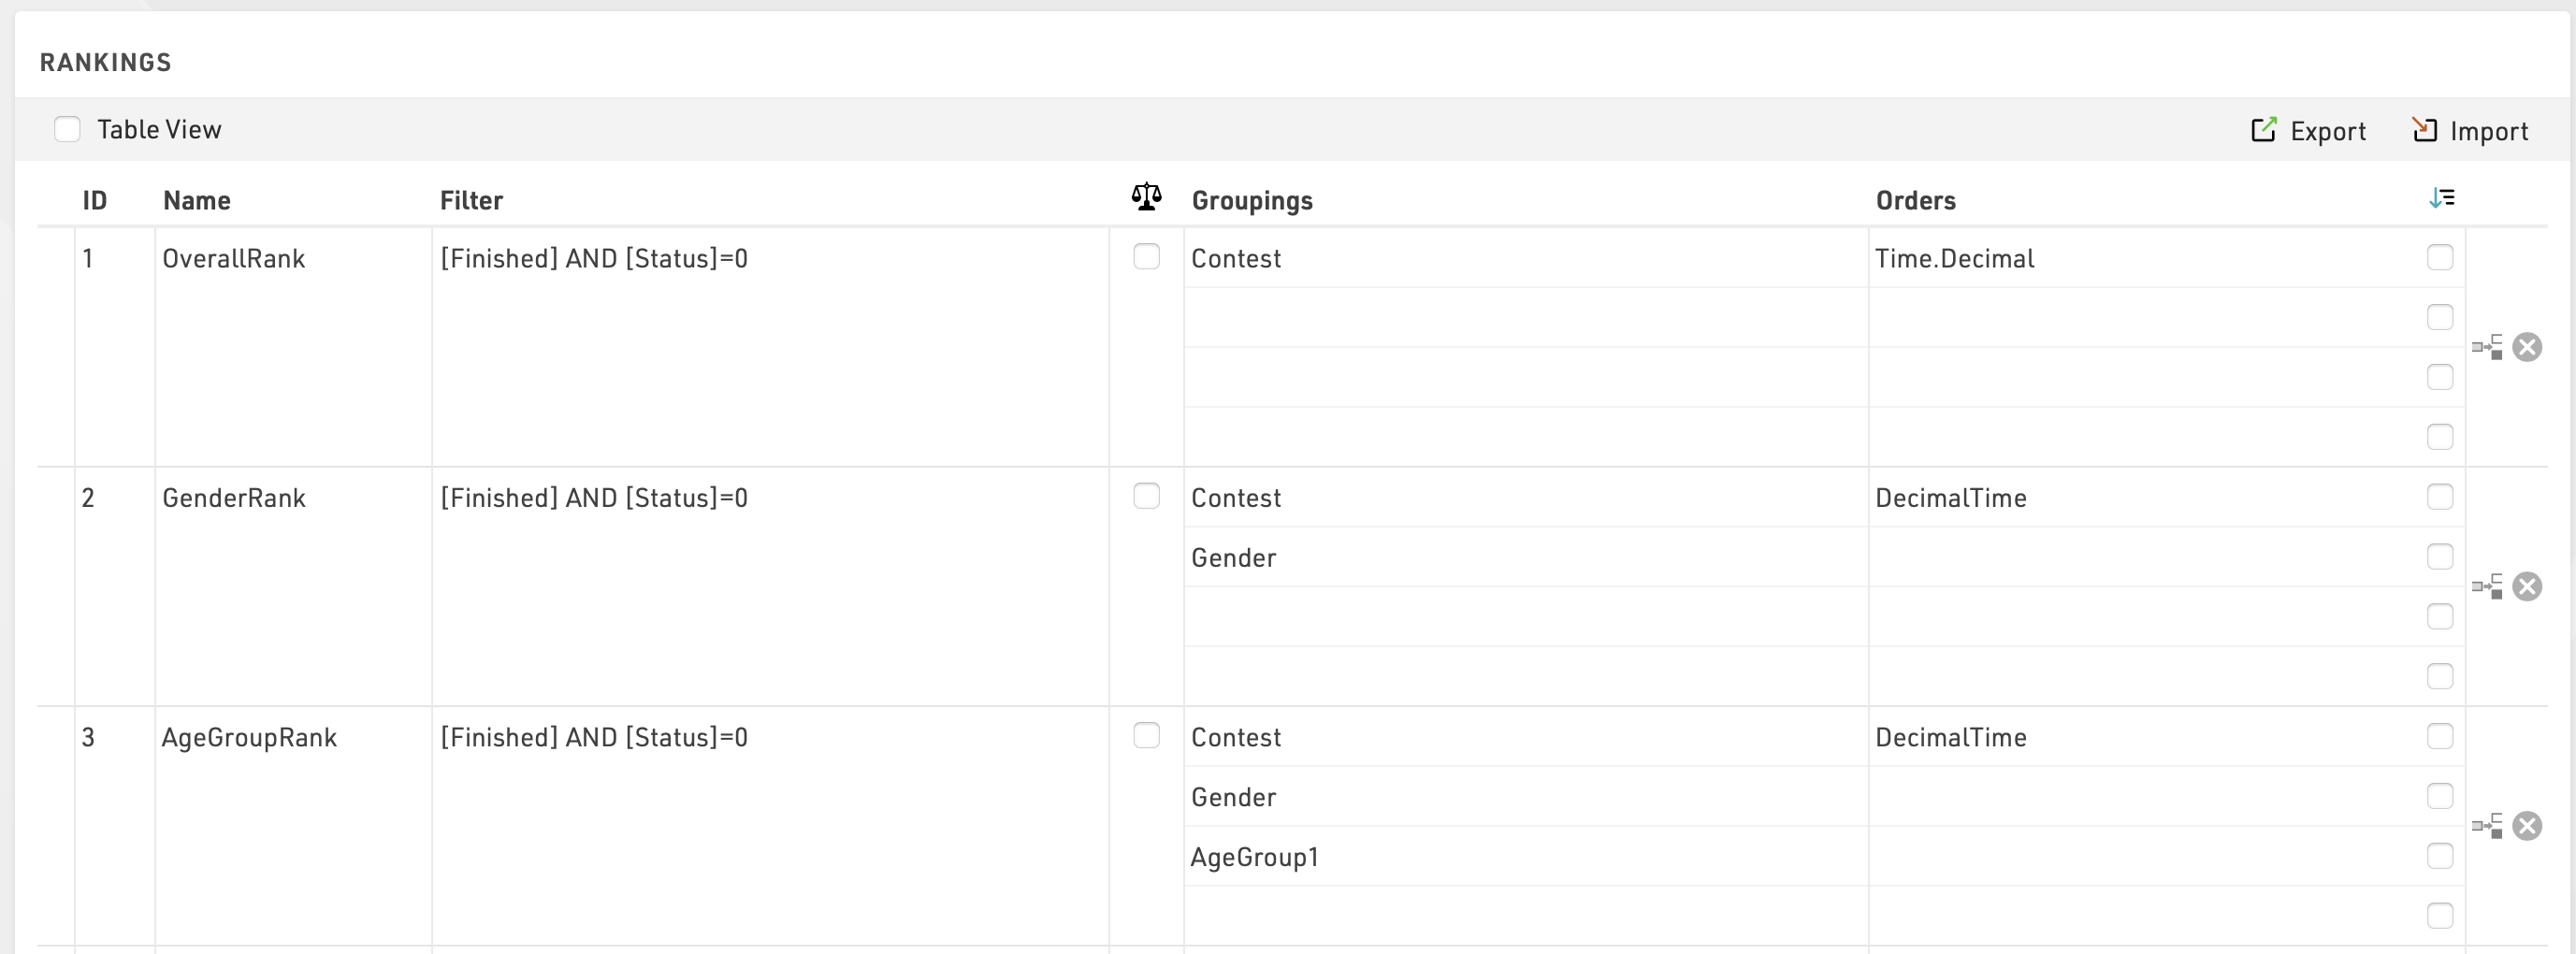Check descending order for Time.Decimal
This screenshot has height=954, width=2576.
[x=2440, y=257]
